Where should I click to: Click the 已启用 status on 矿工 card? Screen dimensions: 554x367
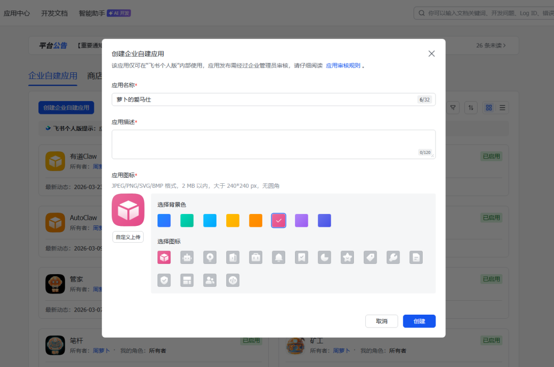[491, 340]
